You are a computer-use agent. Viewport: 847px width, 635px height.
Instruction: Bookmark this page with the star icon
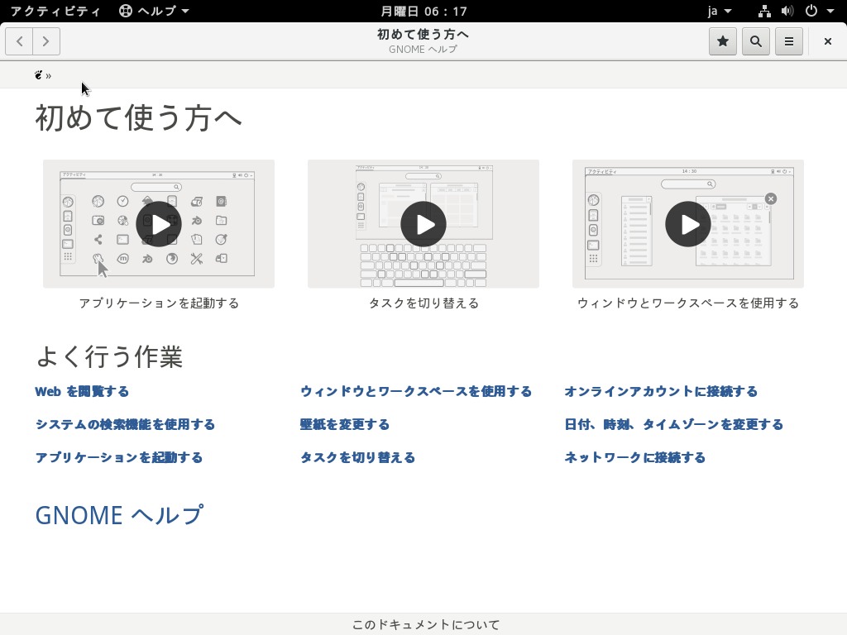coord(723,41)
